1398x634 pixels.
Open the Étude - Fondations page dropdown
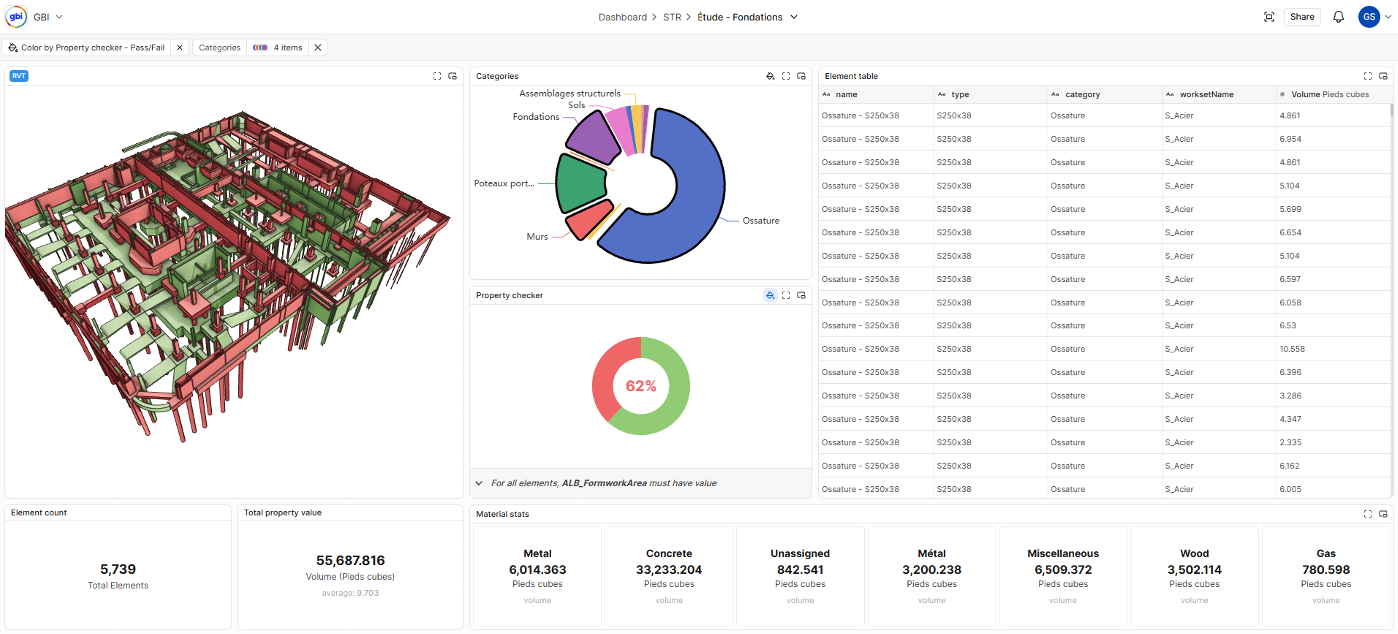794,17
